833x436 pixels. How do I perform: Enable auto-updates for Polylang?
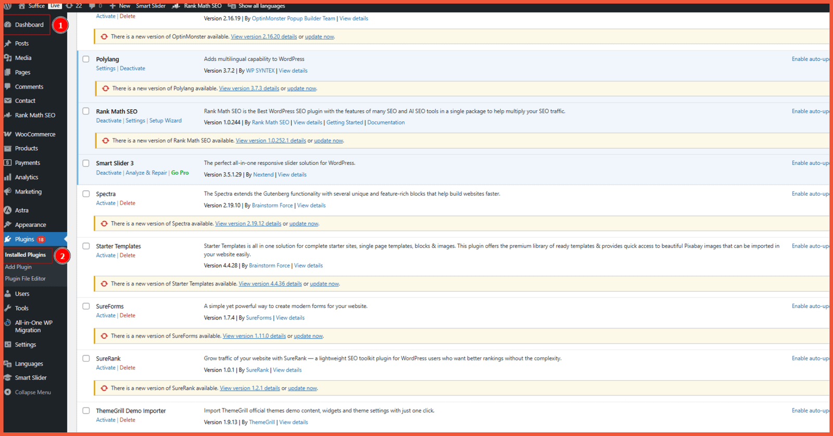pyautogui.click(x=810, y=59)
